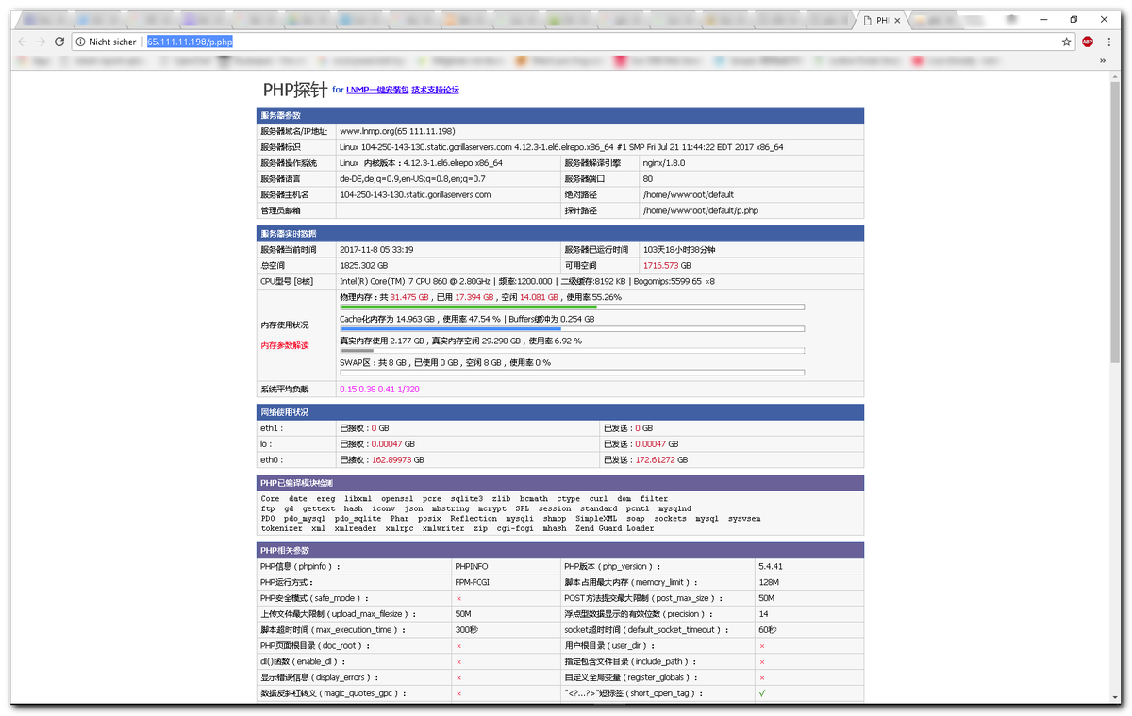Image resolution: width=1132 pixels, height=716 pixels.
Task: Click the PHP探针 page title
Action: click(x=295, y=90)
